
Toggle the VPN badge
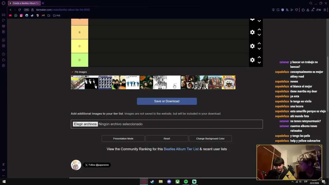pyautogui.click(x=26, y=10)
